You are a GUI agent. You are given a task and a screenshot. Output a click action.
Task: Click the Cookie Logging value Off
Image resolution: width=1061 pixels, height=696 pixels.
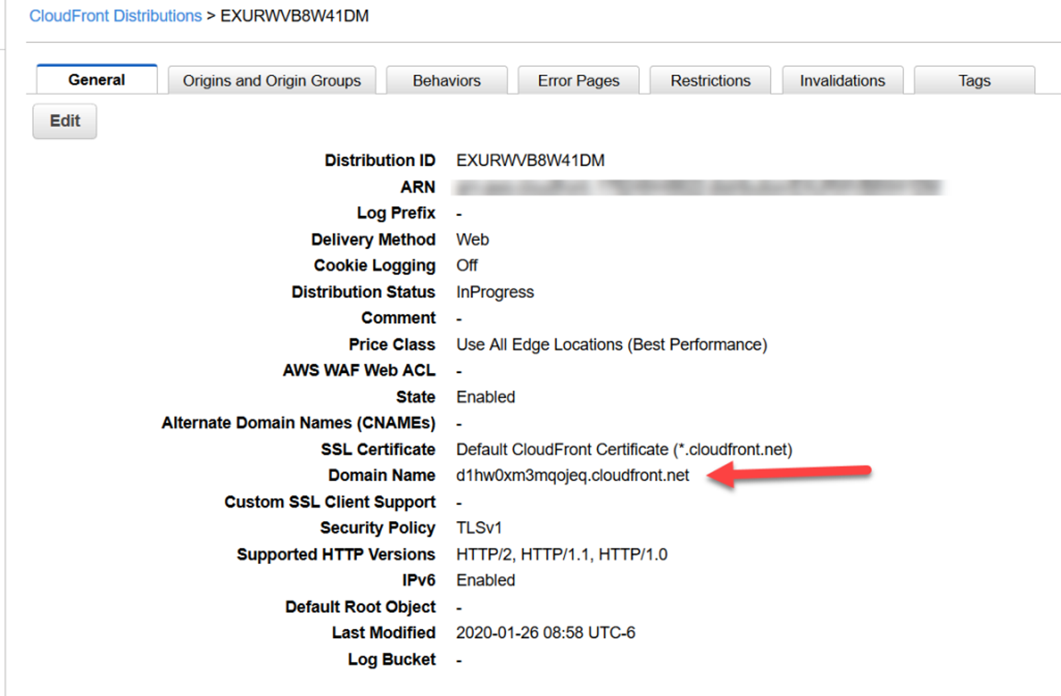[x=467, y=265]
